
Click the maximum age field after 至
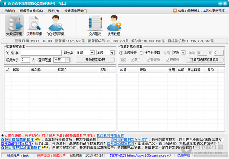[x=219, y=53]
